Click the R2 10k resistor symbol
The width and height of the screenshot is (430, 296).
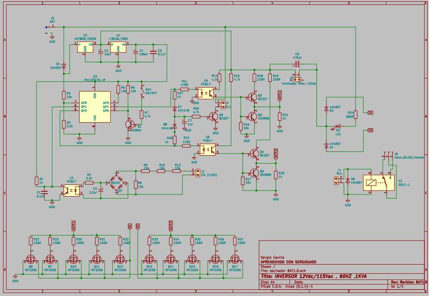pos(64,95)
